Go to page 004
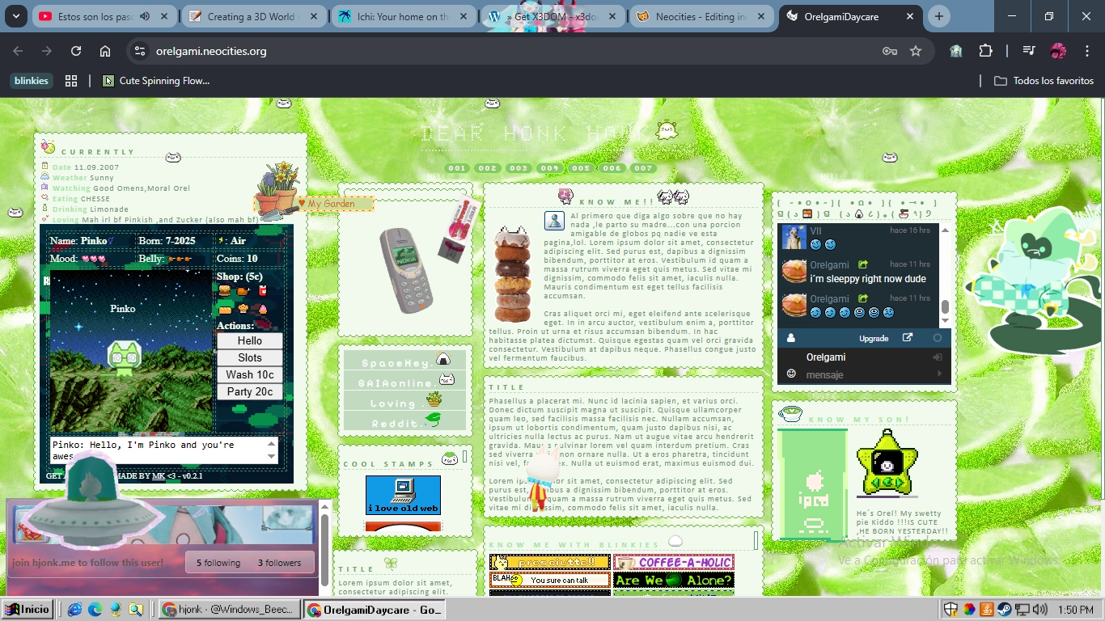This screenshot has width=1105, height=621. click(549, 168)
